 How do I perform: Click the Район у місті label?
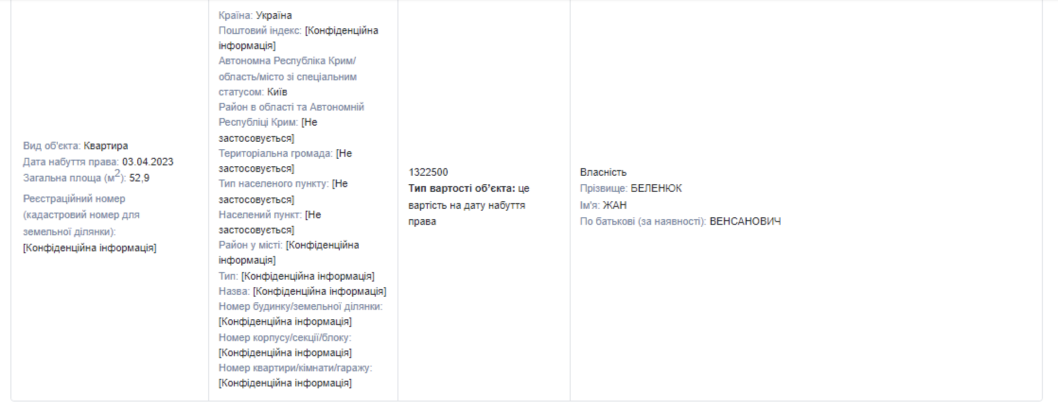(x=250, y=245)
